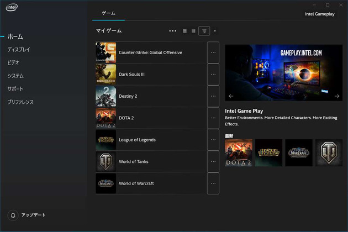Select システム in sidebar

(15, 76)
